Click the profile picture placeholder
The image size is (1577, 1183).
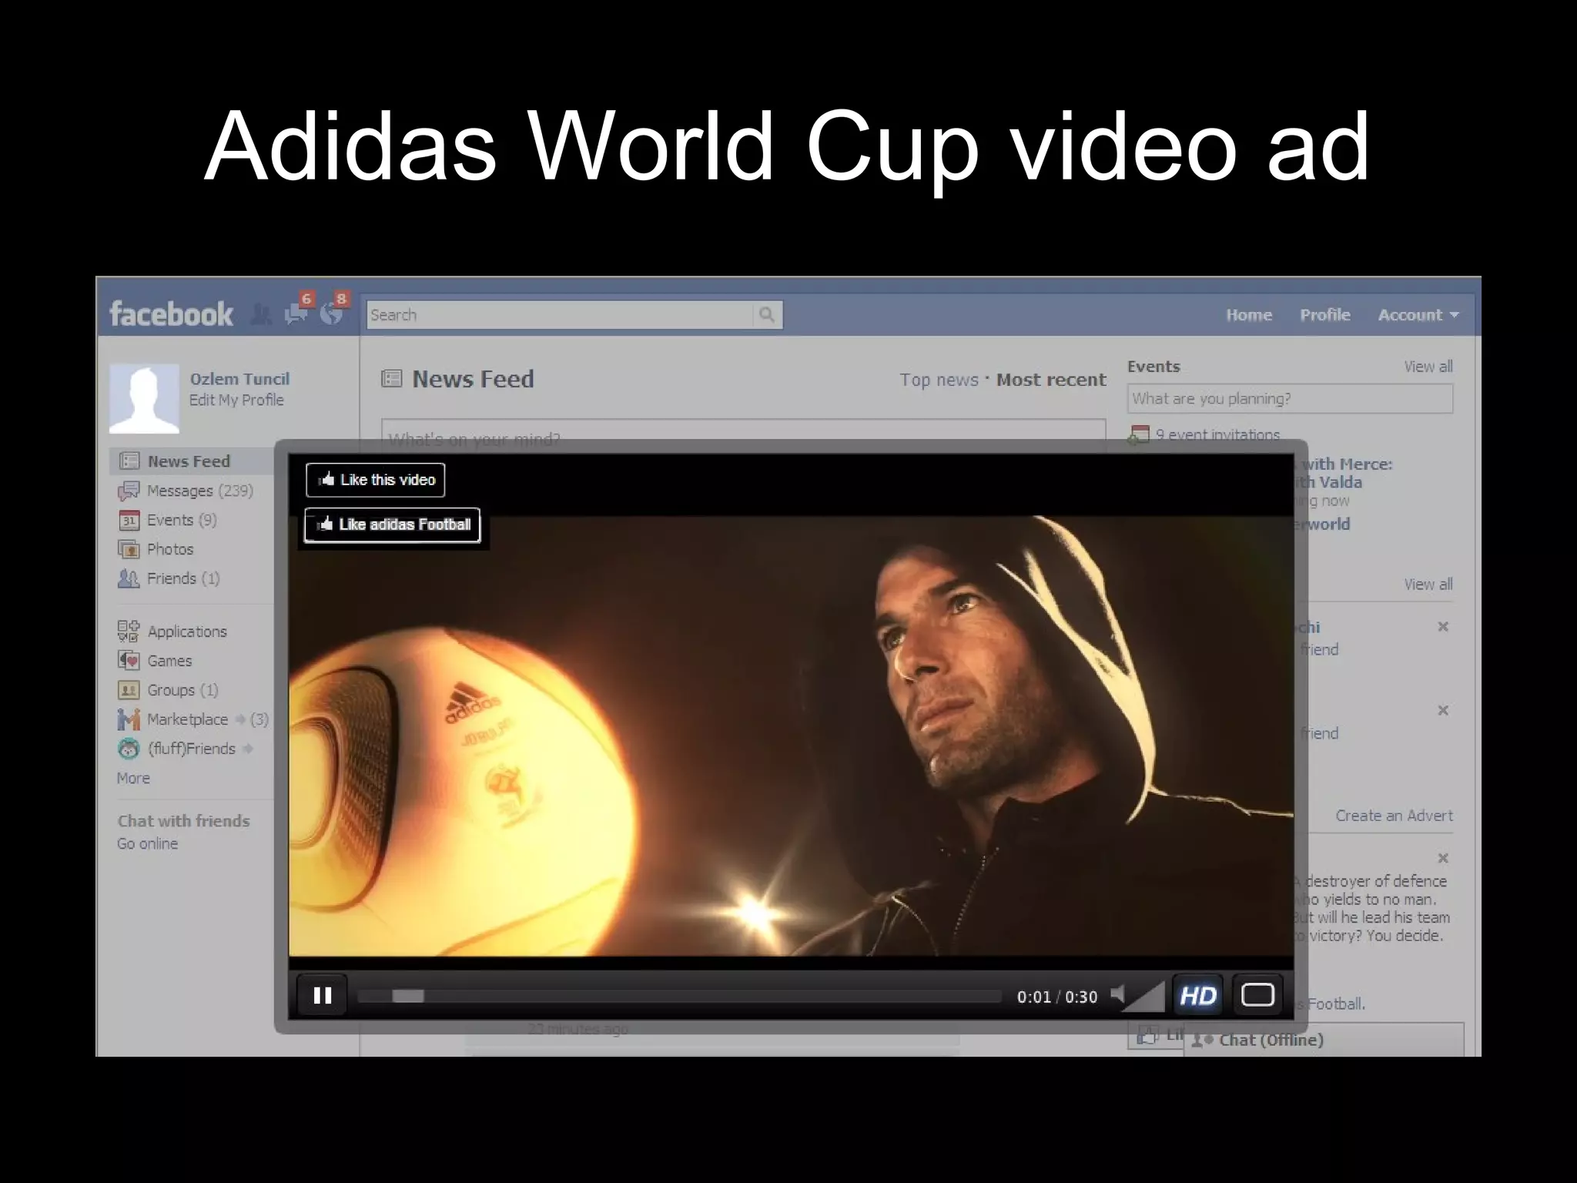tap(144, 398)
